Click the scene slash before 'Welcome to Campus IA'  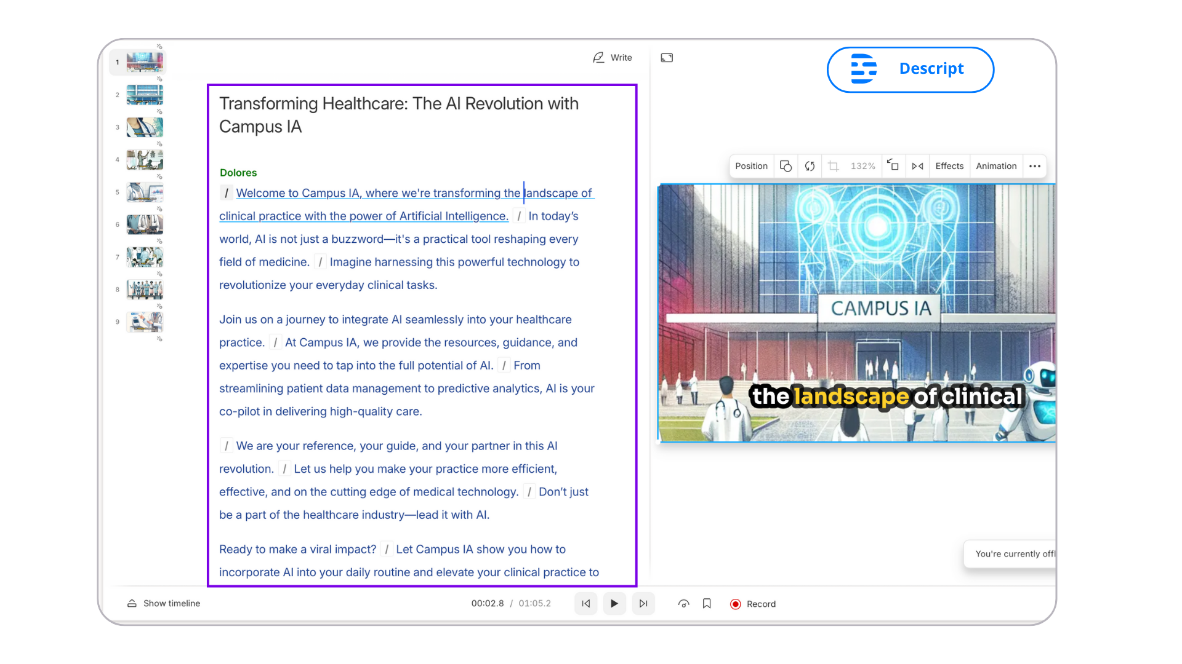coord(227,193)
